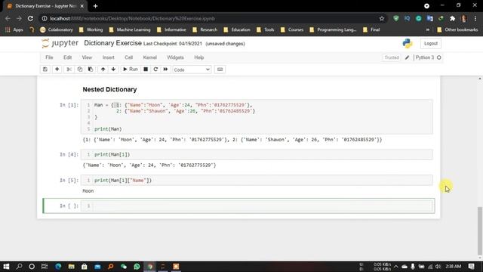Move selected cell up arrow

pos(103,70)
